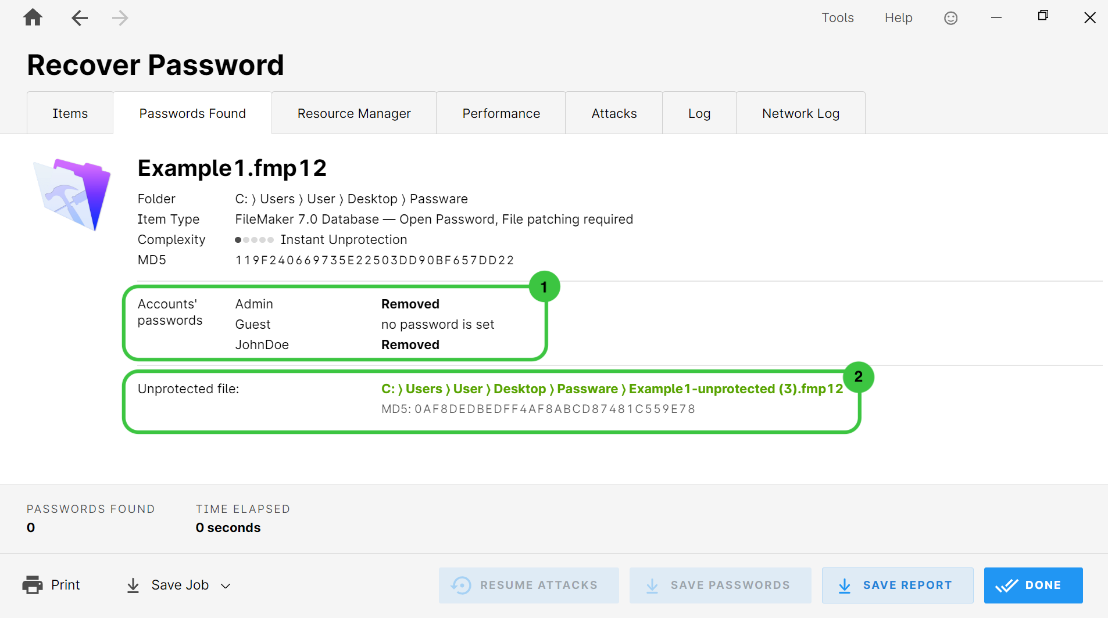
Task: Open the Help menu
Action: [898, 18]
